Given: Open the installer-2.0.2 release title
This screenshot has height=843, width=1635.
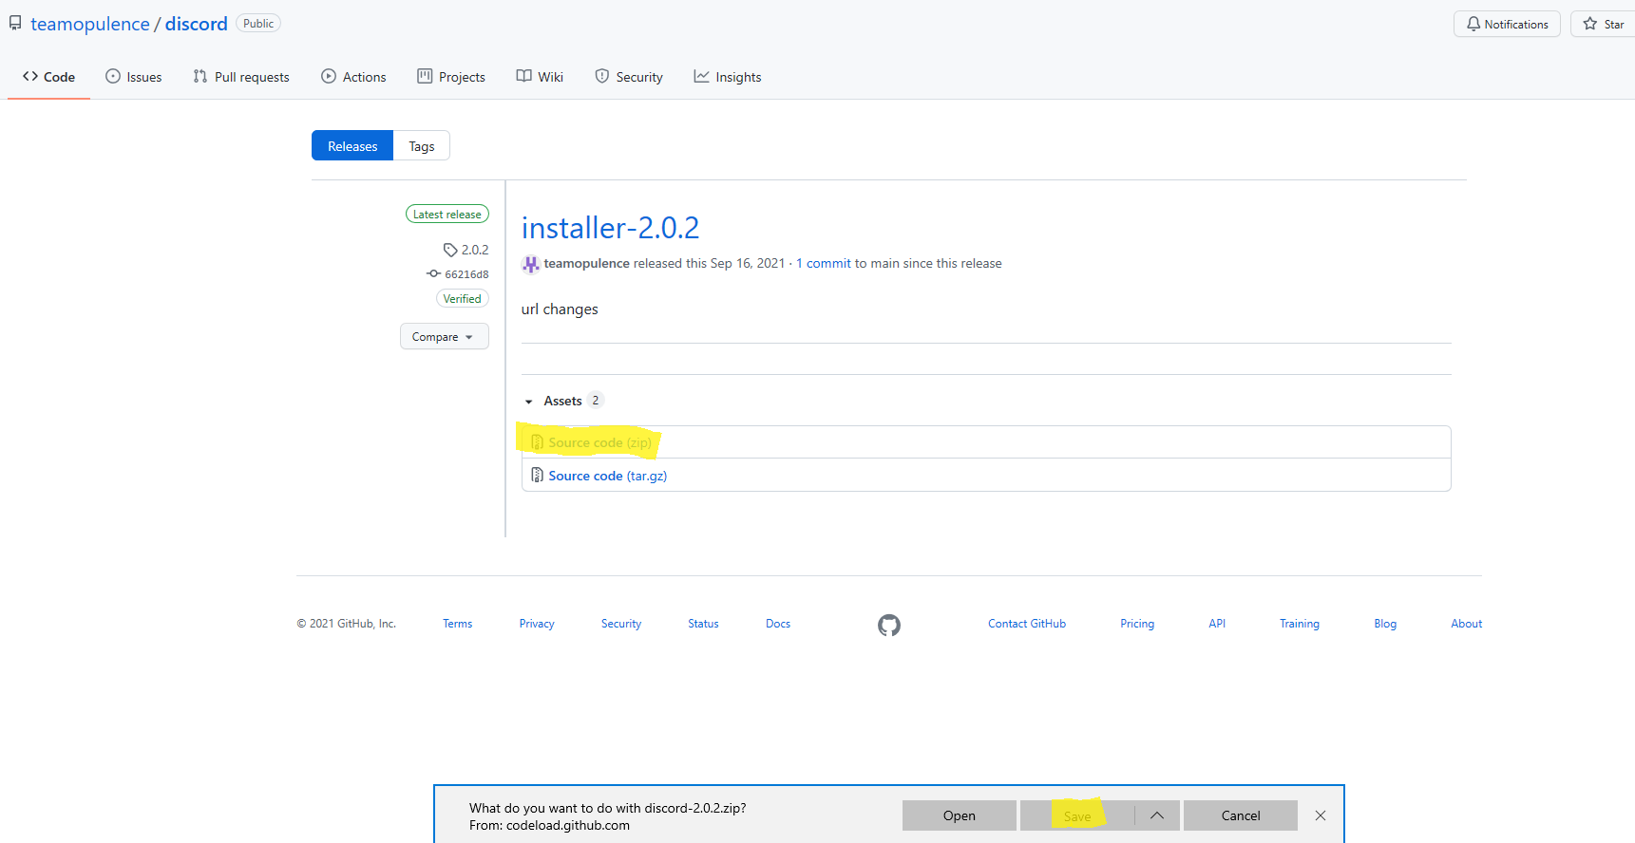Looking at the screenshot, I should (x=610, y=228).
